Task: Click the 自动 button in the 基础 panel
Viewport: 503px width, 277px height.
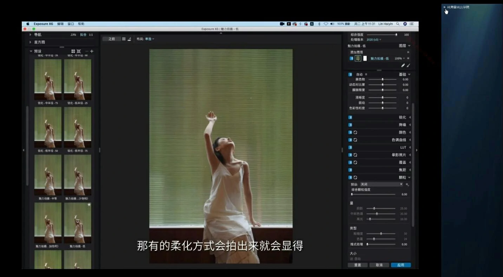Action: (x=359, y=74)
